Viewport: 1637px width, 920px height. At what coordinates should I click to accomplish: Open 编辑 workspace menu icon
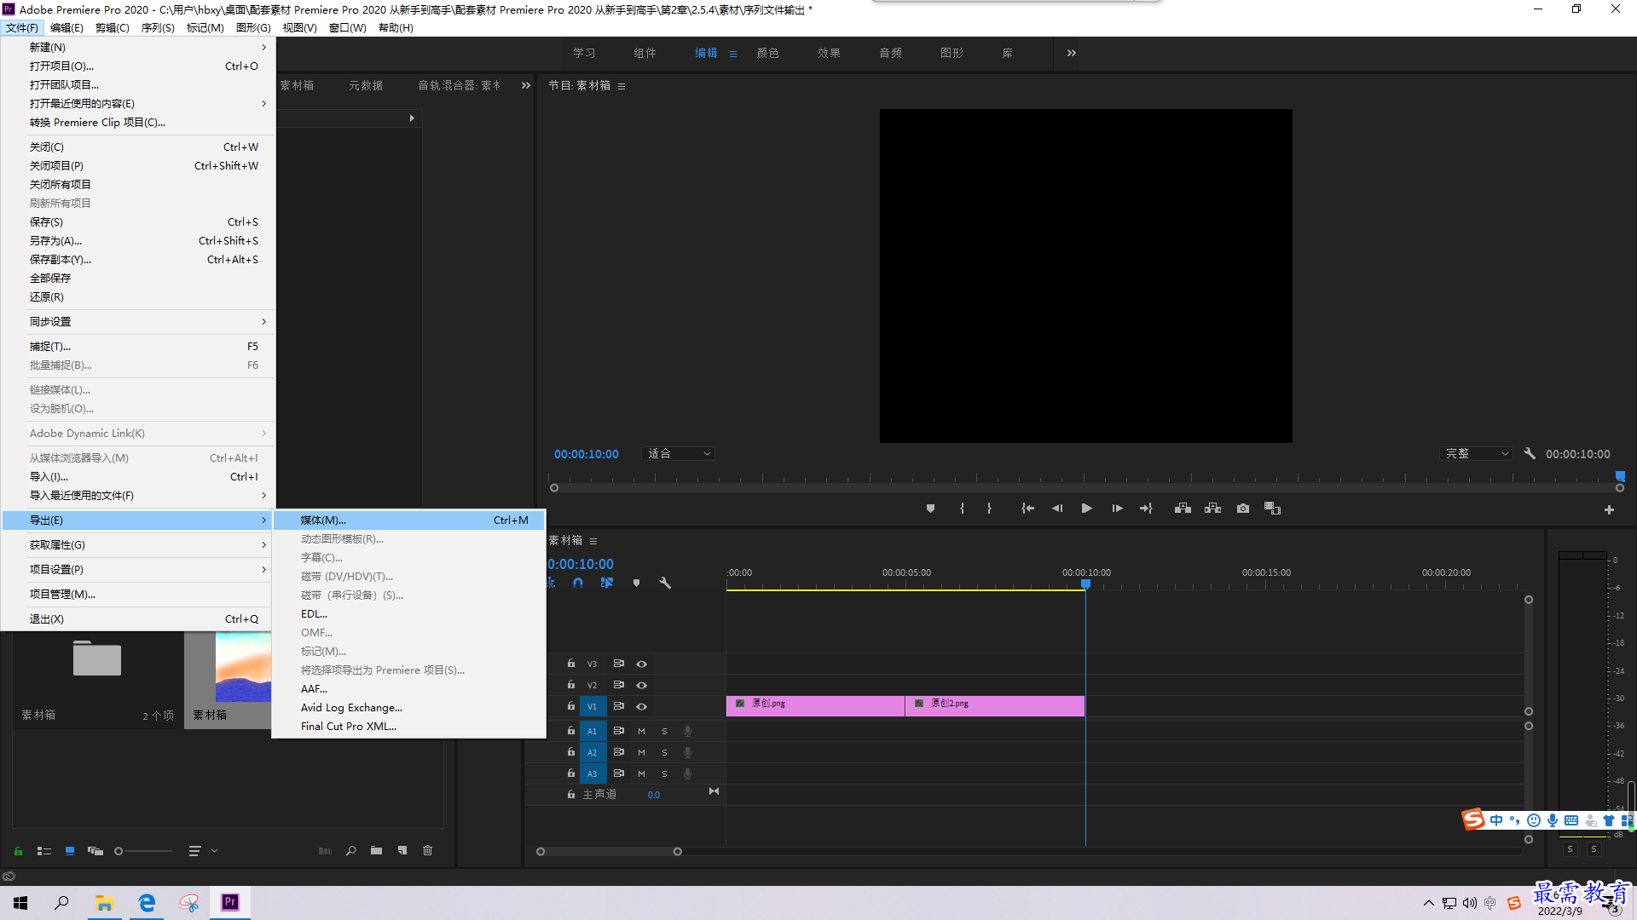coord(732,54)
